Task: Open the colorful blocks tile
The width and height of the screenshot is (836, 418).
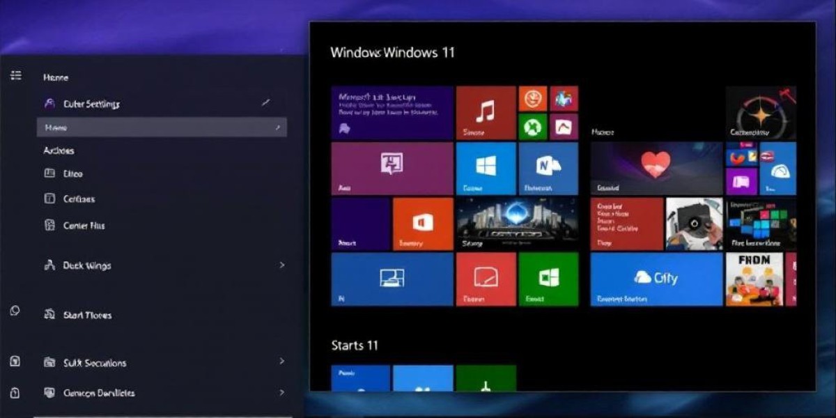Action: click(x=761, y=224)
